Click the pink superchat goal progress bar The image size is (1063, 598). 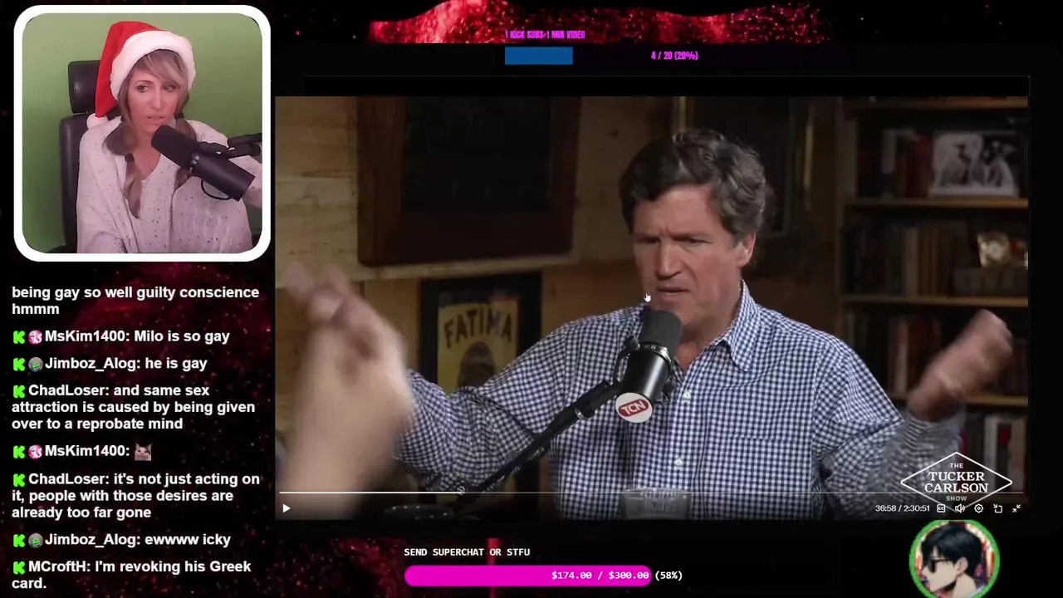[x=527, y=575]
